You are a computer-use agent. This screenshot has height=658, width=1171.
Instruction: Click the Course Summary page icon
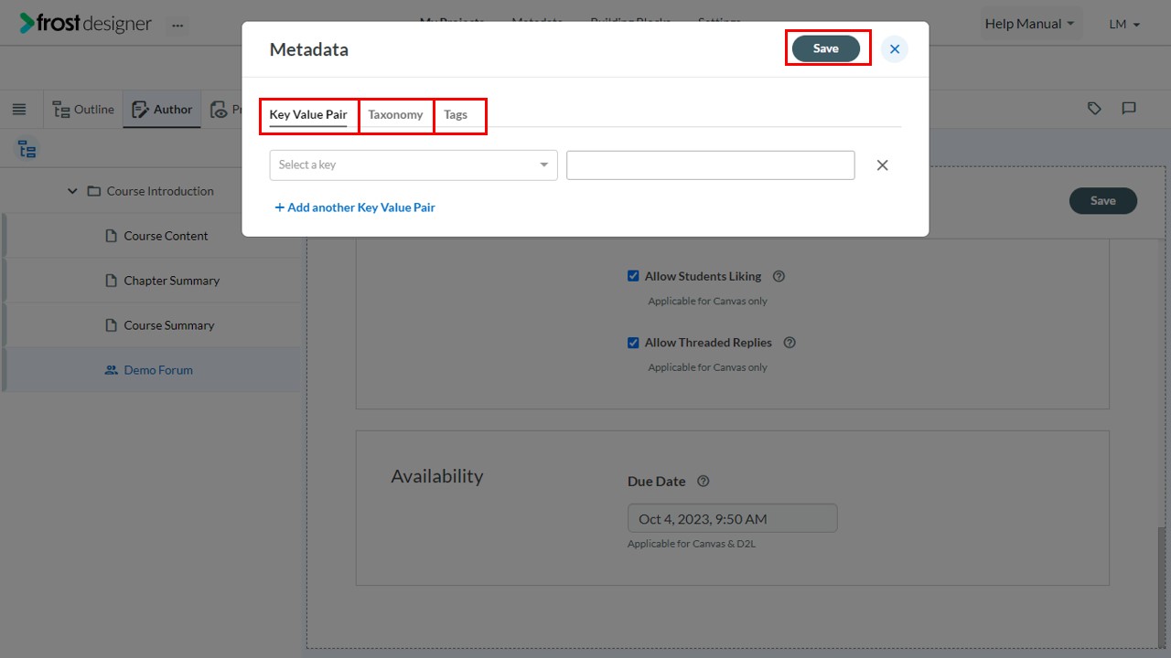pyautogui.click(x=112, y=325)
